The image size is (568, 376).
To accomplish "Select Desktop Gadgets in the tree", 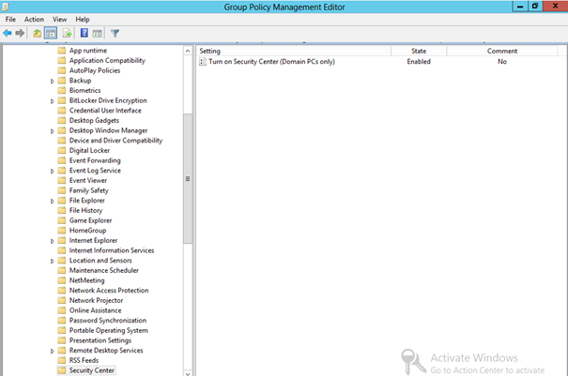I will point(94,120).
